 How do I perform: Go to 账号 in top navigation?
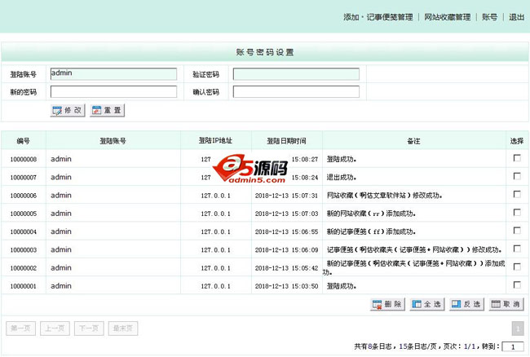pyautogui.click(x=489, y=17)
